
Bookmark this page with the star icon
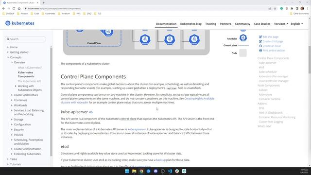coord(275,9)
